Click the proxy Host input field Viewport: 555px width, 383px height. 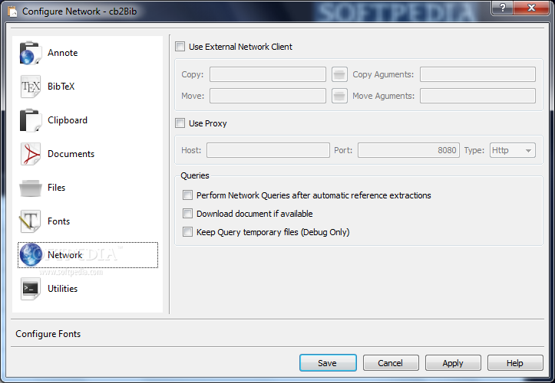268,150
